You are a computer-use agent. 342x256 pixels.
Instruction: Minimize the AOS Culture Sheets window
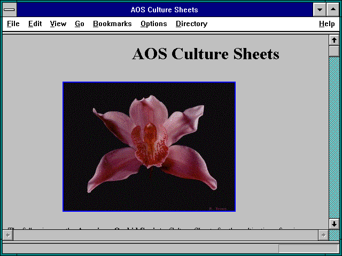tap(320, 10)
